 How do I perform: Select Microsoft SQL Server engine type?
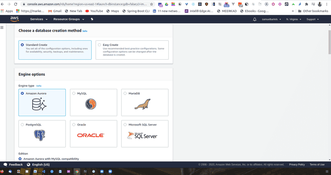145,134
